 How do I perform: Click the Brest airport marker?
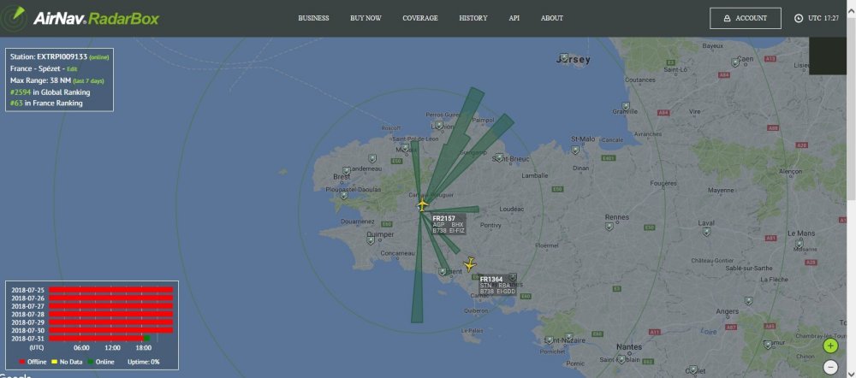(346, 171)
